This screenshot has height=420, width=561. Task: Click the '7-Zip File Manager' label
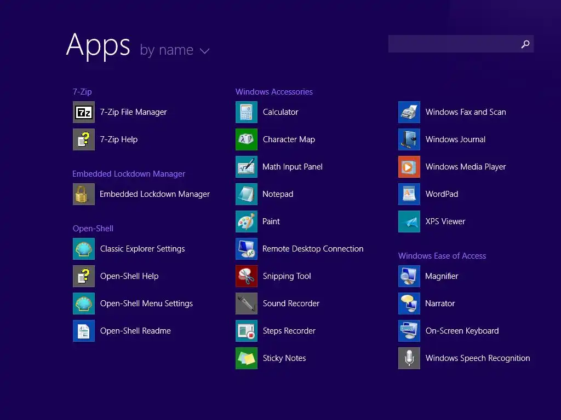(x=134, y=112)
